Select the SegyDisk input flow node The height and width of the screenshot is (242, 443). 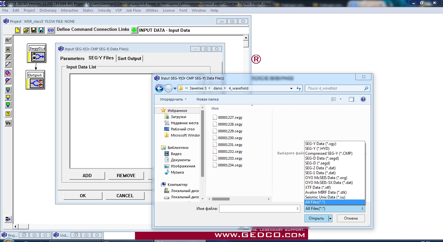click(x=36, y=53)
